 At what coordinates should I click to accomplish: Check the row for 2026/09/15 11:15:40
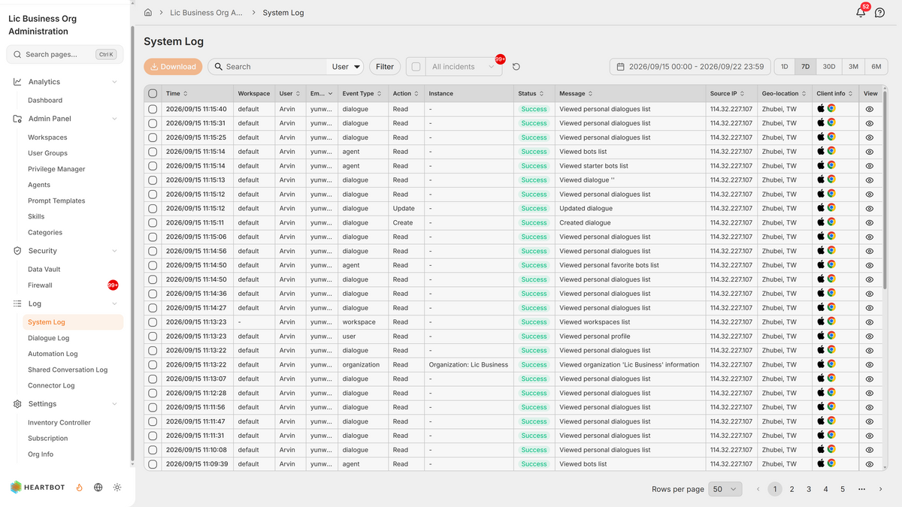[153, 109]
